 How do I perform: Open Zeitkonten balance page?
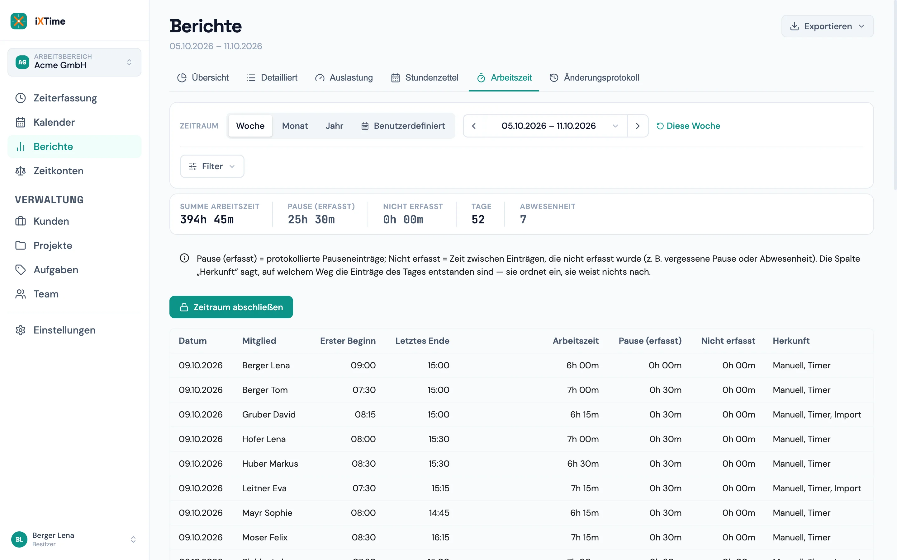tap(74, 171)
